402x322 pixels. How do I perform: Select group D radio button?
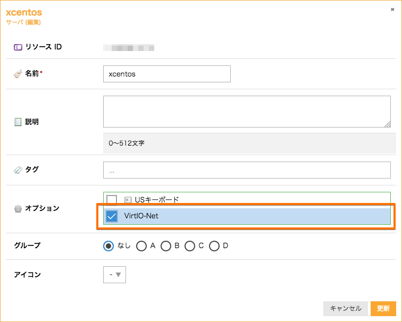[214, 245]
